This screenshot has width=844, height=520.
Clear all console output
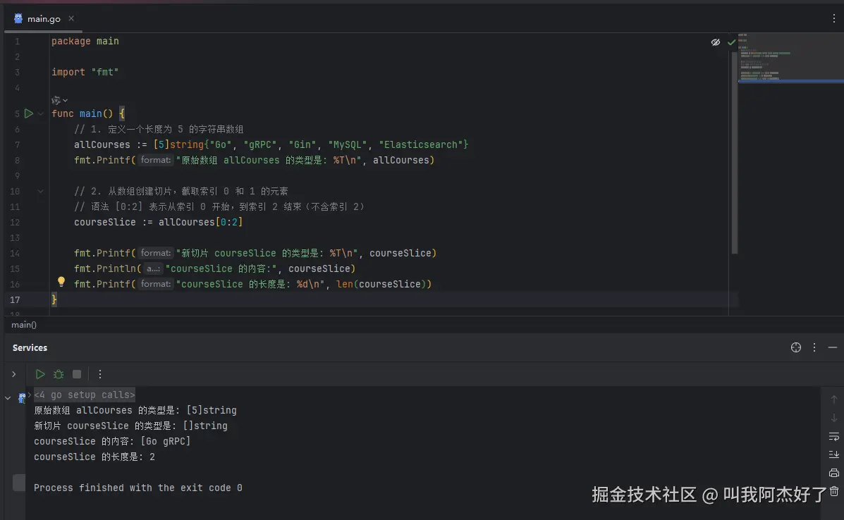(833, 491)
